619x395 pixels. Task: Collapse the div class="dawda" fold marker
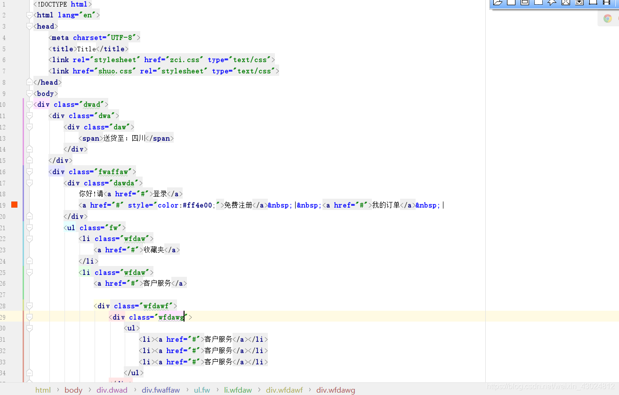click(x=30, y=183)
